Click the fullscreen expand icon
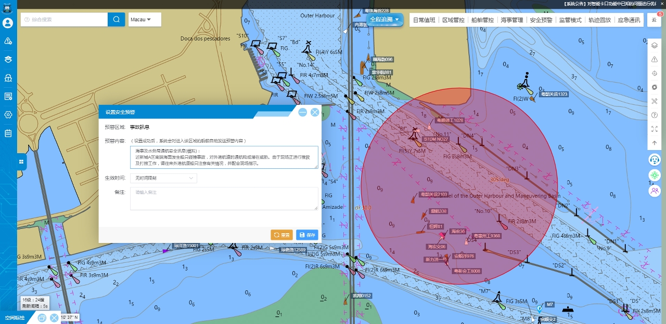This screenshot has width=666, height=324. coord(655,129)
